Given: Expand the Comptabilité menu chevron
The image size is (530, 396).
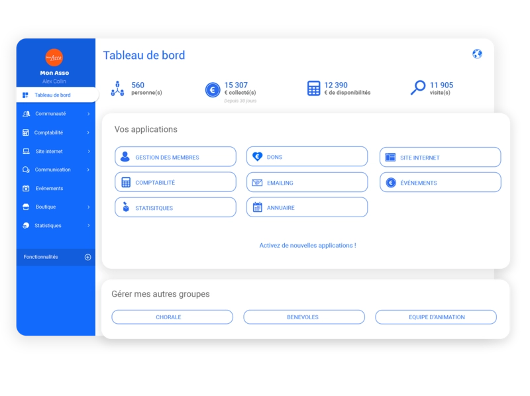Looking at the screenshot, I should click(88, 132).
